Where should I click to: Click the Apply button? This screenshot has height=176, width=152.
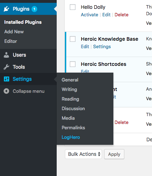114,154
